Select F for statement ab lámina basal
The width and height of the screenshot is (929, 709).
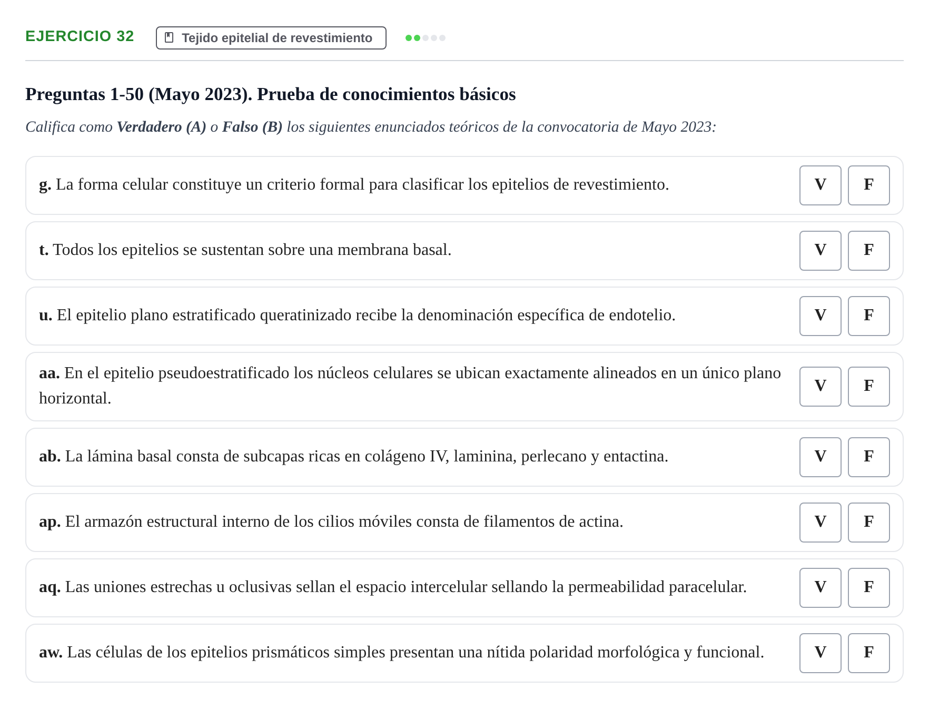[x=868, y=457]
